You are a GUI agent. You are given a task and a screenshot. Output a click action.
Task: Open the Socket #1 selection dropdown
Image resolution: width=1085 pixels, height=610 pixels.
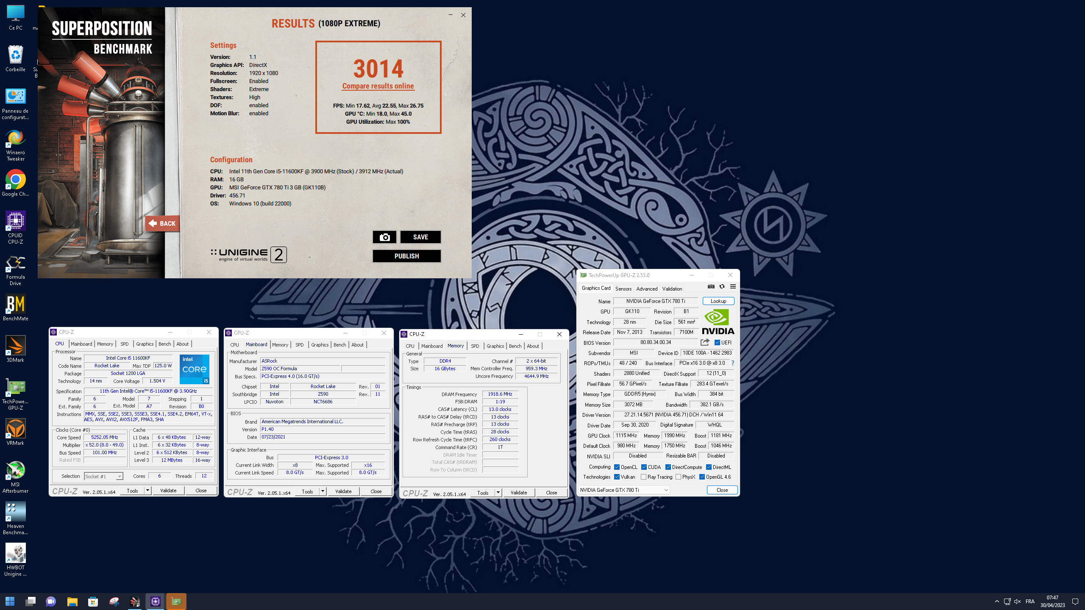click(x=103, y=477)
